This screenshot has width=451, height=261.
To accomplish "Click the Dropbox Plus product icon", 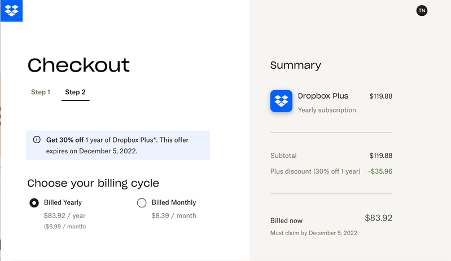I will point(281,101).
